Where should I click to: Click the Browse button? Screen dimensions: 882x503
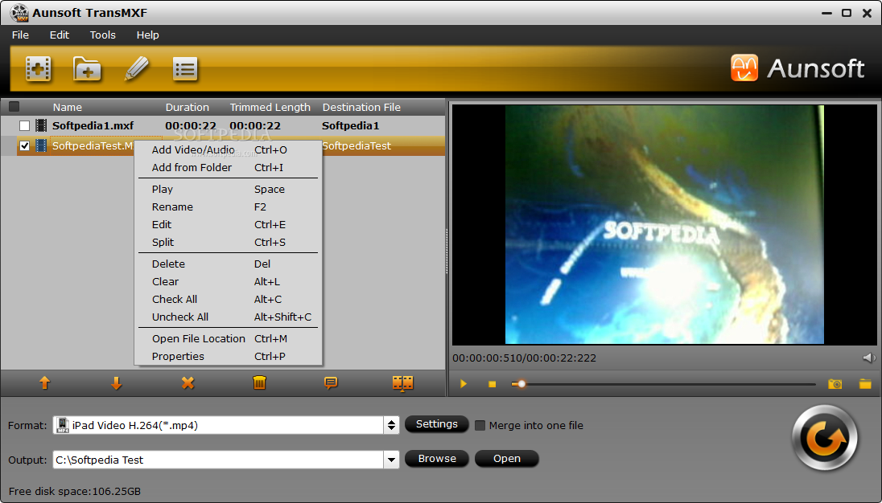[436, 459]
